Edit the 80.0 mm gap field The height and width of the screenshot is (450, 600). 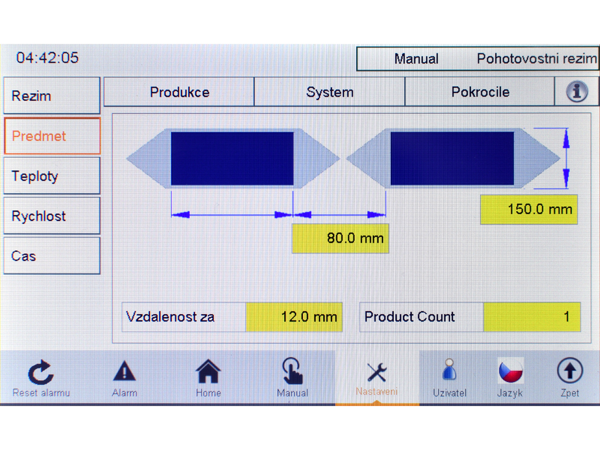[340, 238]
